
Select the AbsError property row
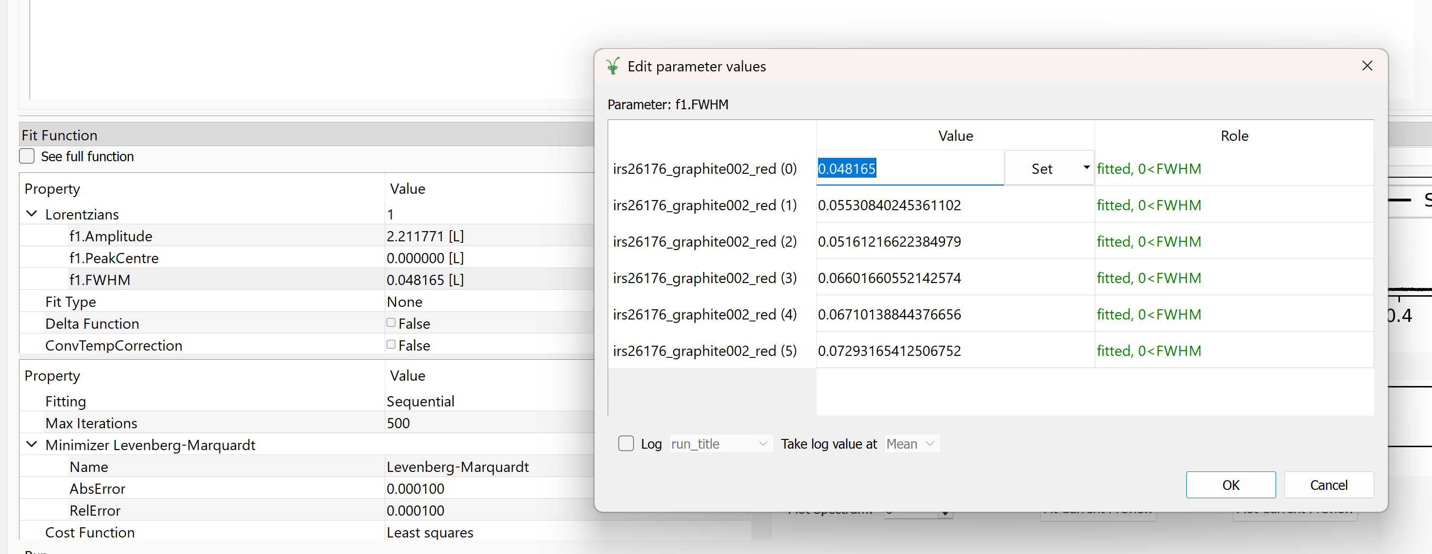point(307,488)
